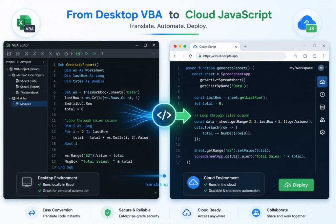Viewport: 336px width, 224px height.
Task: Click the 'Translate. Automate. Deploy.' subtitle
Action: 168,26
